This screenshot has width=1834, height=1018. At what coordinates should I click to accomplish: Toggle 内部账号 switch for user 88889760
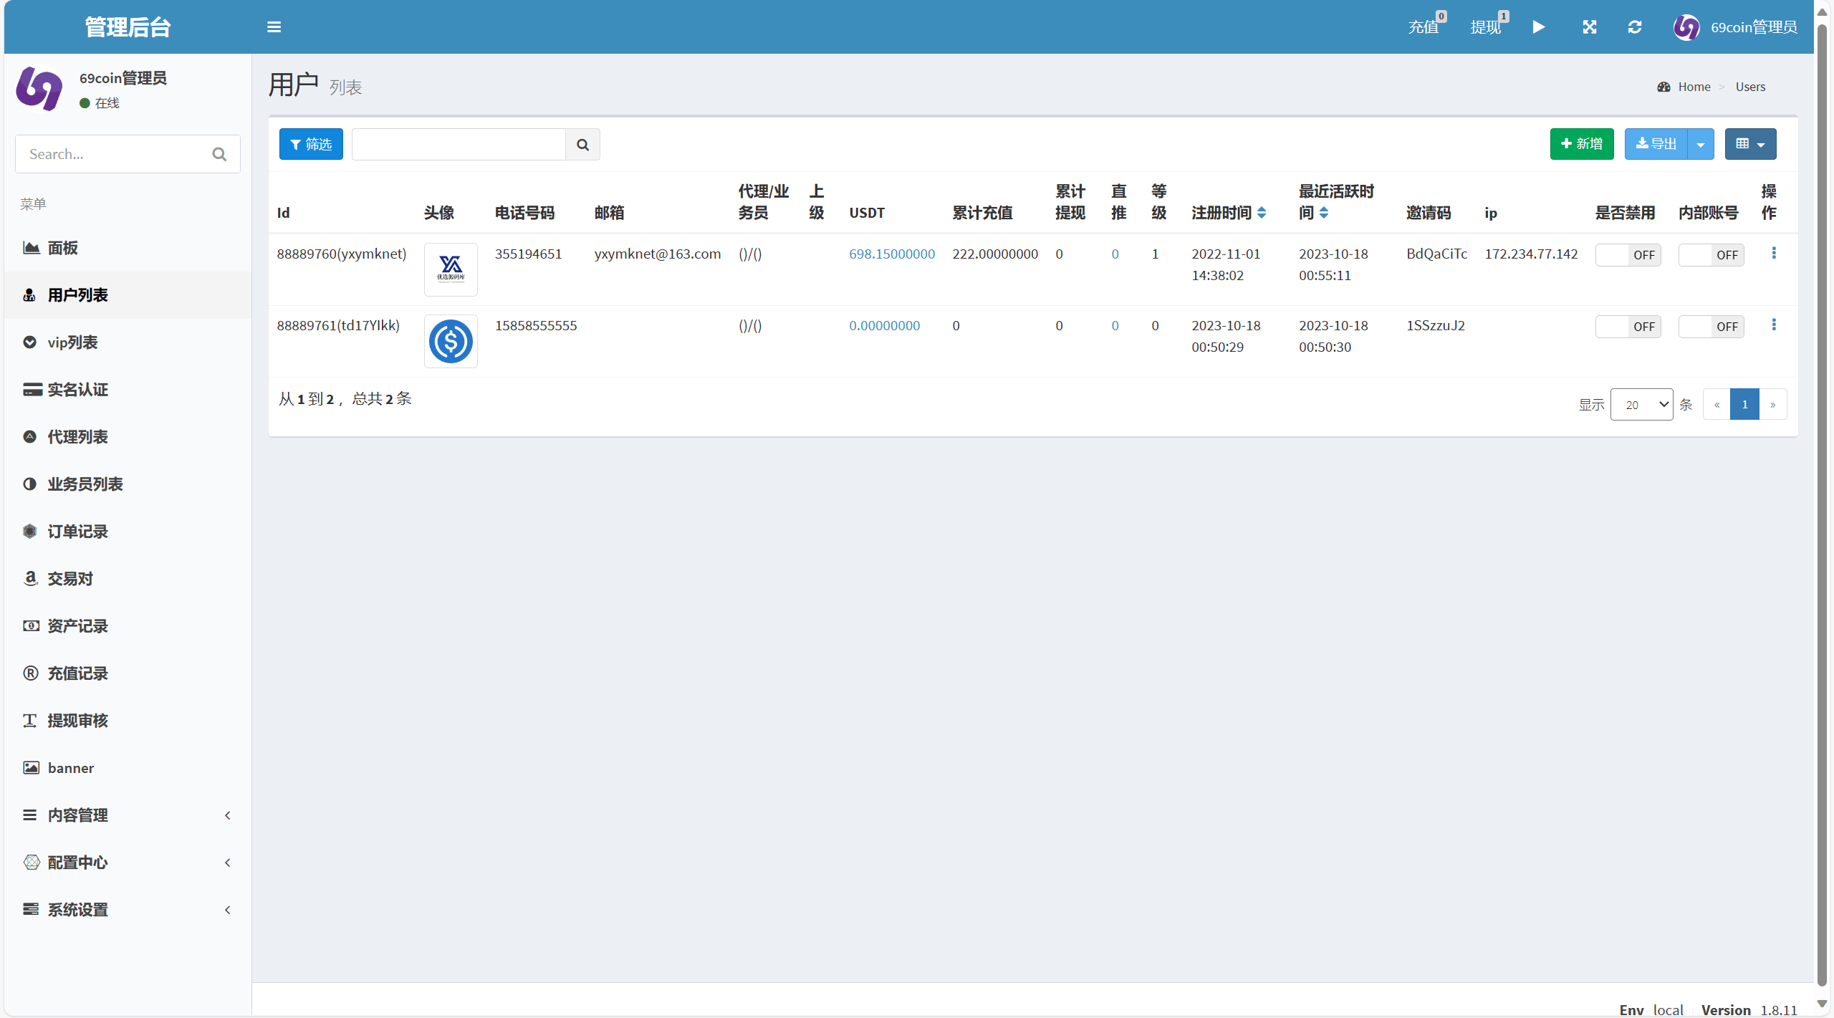click(x=1711, y=255)
